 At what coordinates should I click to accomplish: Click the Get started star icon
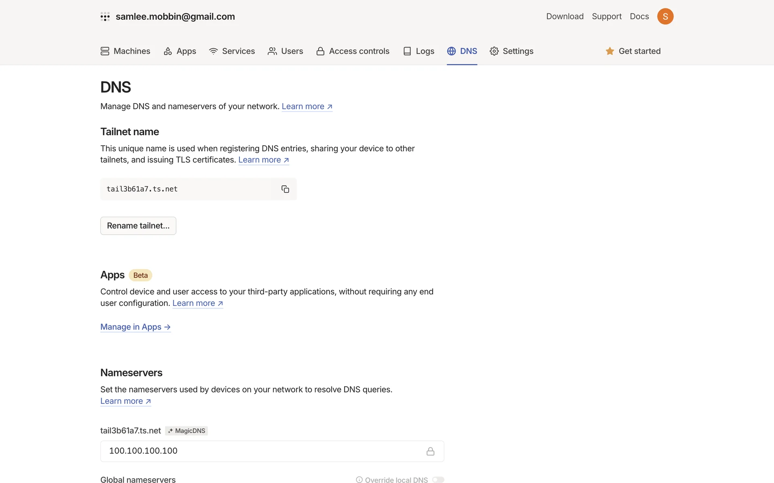click(610, 51)
